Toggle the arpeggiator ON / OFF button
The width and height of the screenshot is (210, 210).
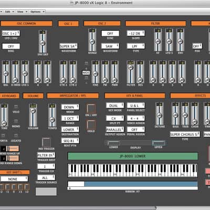click(91, 109)
